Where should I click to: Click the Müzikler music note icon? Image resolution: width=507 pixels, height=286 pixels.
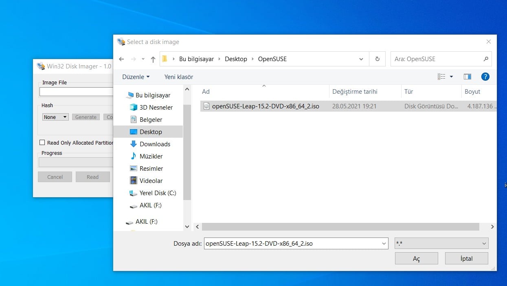tap(133, 156)
